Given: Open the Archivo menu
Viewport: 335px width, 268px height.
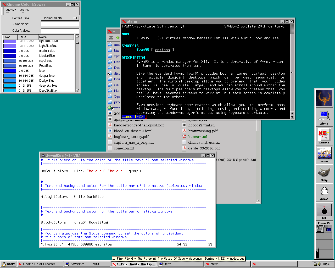Looking at the screenshot, I should pyautogui.click(x=11, y=10).
